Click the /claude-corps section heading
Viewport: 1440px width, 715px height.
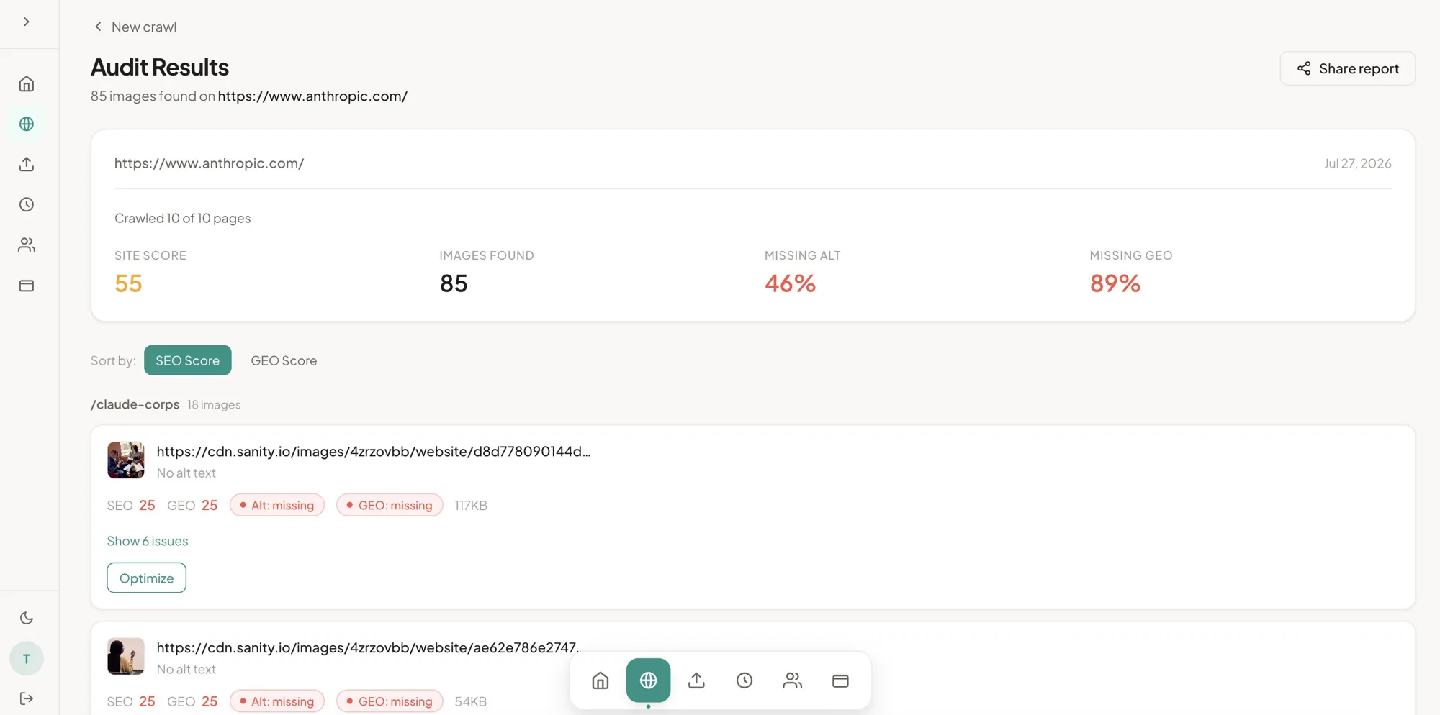[x=135, y=404]
